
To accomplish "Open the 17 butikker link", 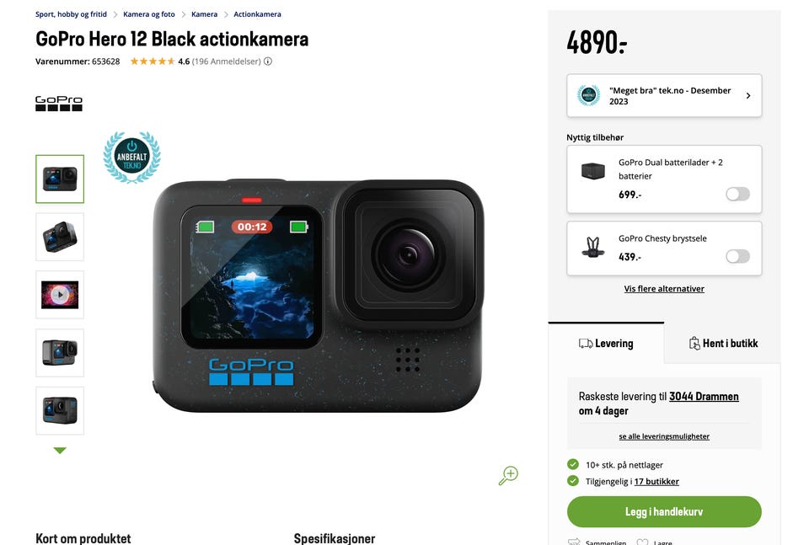I will pyautogui.click(x=656, y=482).
